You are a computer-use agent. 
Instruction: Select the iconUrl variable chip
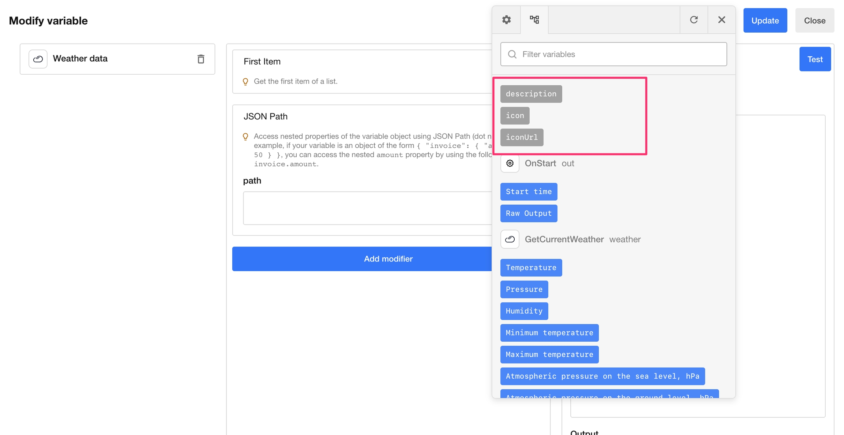click(522, 137)
